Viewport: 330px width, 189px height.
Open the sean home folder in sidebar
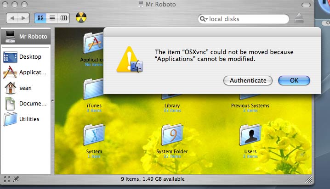[x=25, y=88]
